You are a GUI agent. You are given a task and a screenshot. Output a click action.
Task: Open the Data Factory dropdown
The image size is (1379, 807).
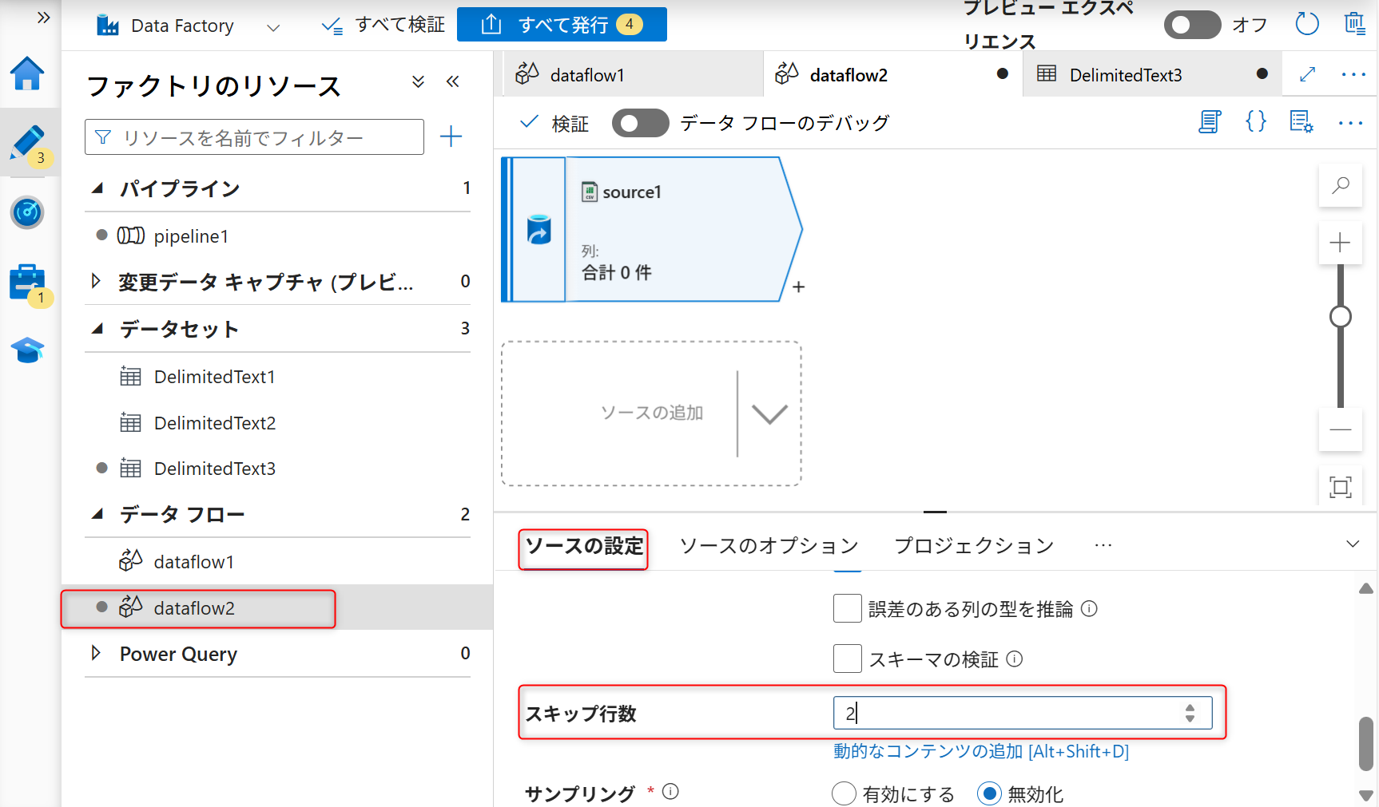tap(272, 26)
